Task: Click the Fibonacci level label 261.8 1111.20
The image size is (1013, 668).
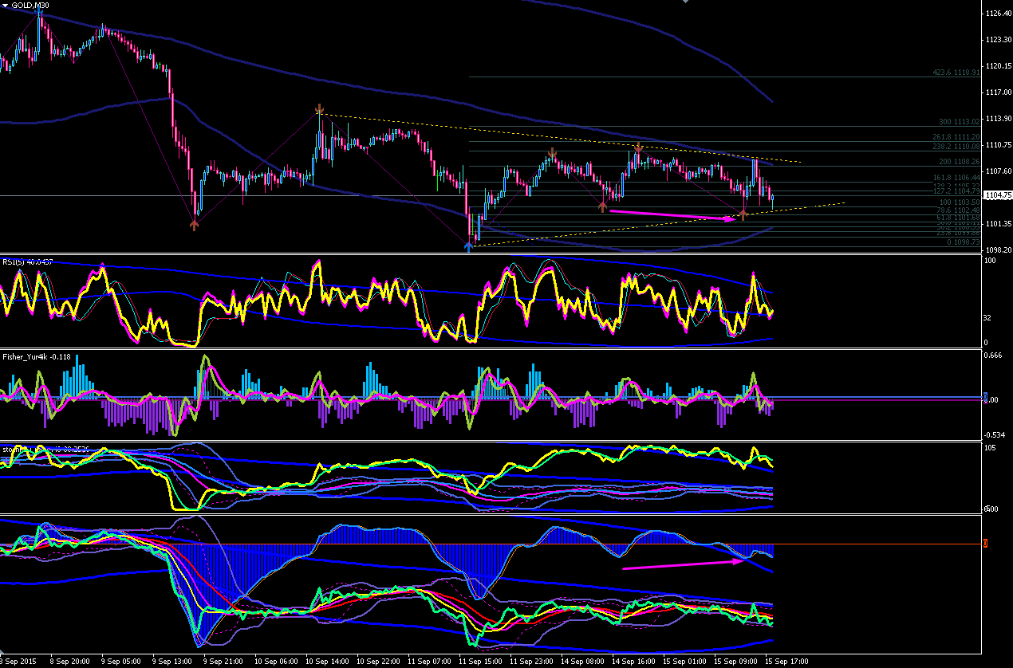Action: pyautogui.click(x=956, y=137)
